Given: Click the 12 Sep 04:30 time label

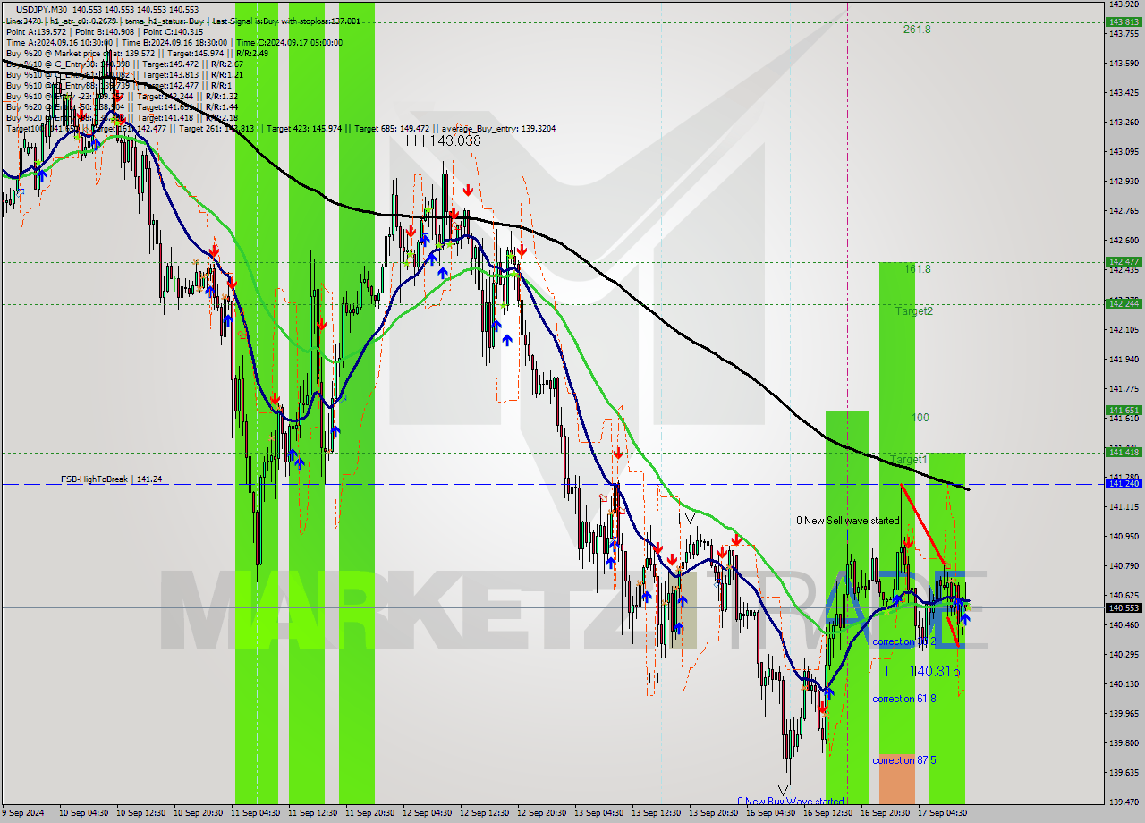Looking at the screenshot, I should [x=427, y=813].
